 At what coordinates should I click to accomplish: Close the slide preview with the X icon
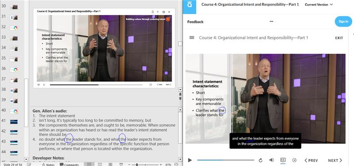tap(169, 12)
